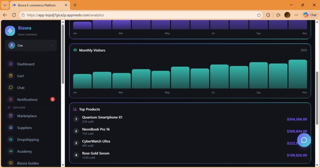
Task: Click the tallest last bar in Monthly Visitors
Action: 297,74
